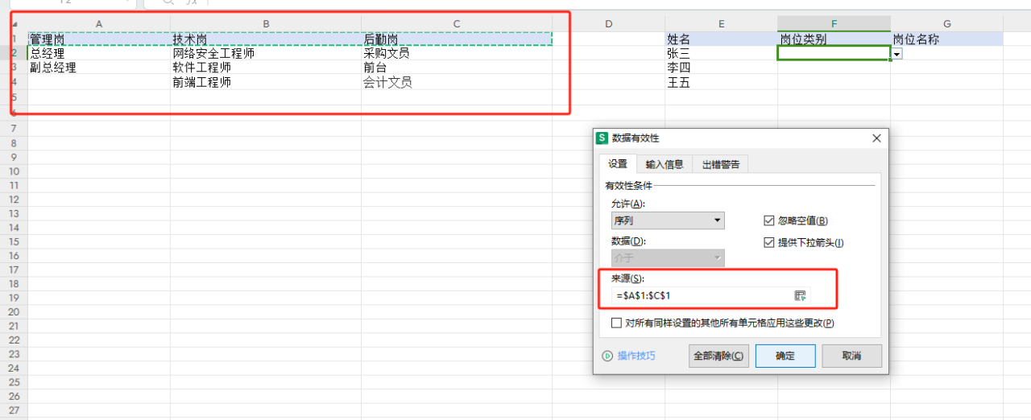Select row 10 header
The height and width of the screenshot is (420, 1031).
coord(14,171)
